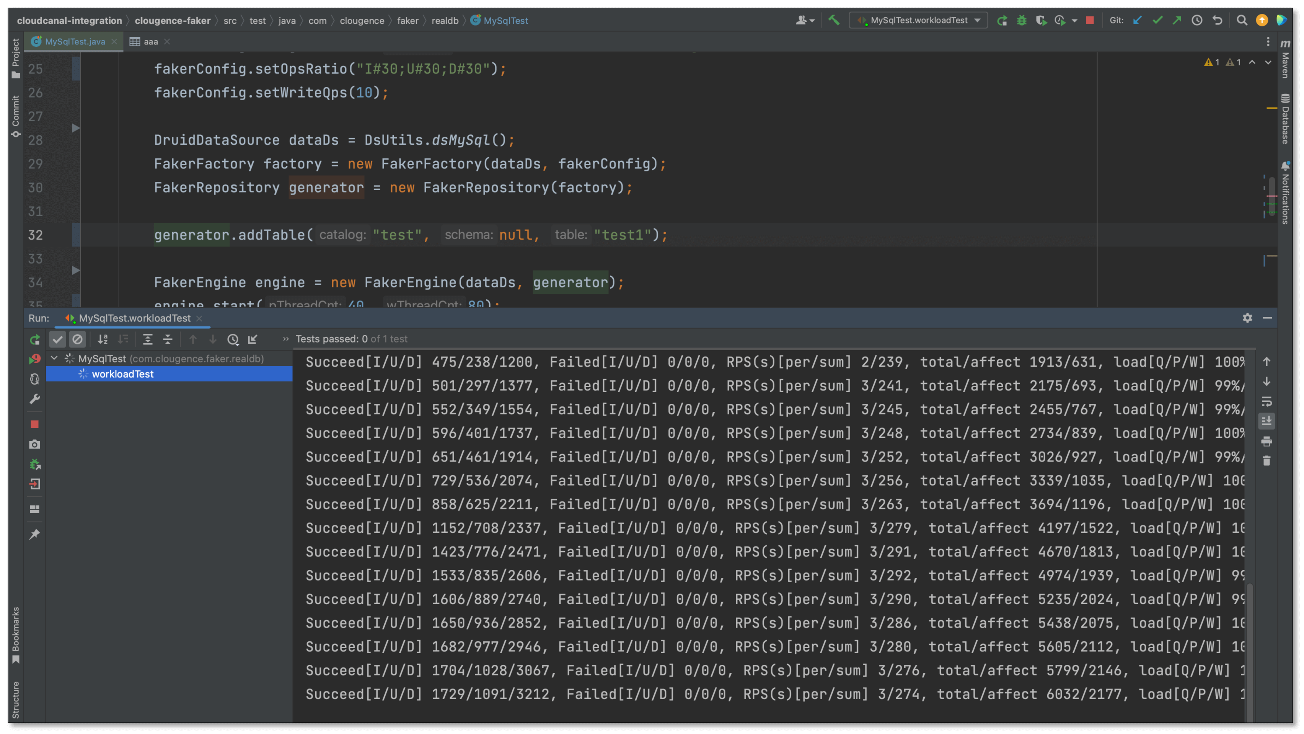Clear console output with trash icon
Viewport: 1304px width, 734px height.
(1267, 461)
